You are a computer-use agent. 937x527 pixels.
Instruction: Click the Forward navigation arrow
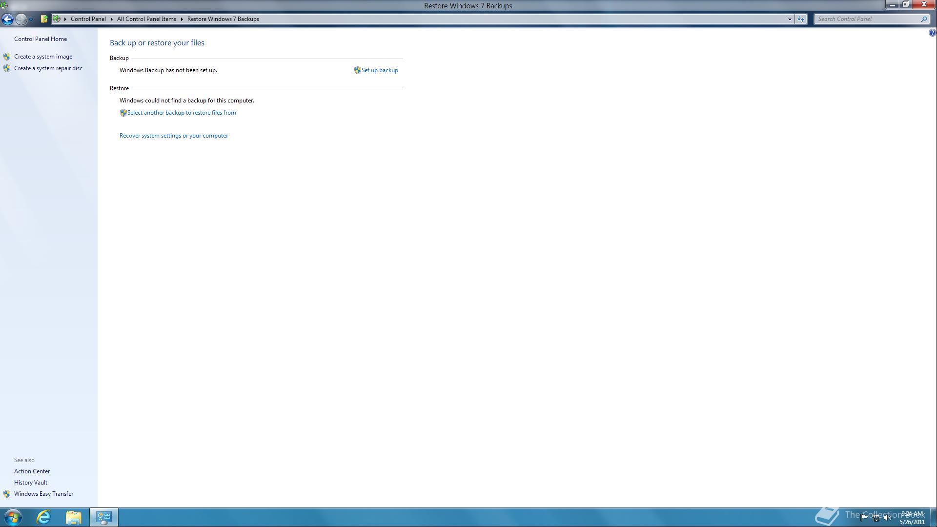pos(21,19)
